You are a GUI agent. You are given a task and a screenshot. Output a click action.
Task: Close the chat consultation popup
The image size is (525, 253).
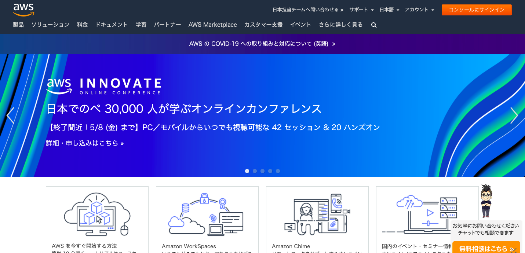513,250
